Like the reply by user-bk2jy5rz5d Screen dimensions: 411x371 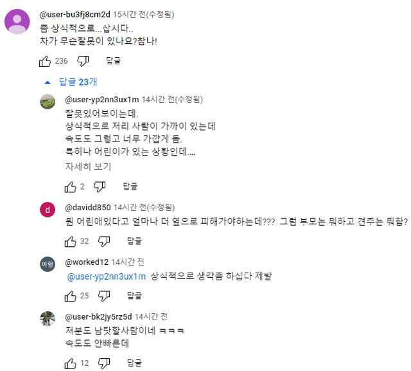[x=71, y=363]
